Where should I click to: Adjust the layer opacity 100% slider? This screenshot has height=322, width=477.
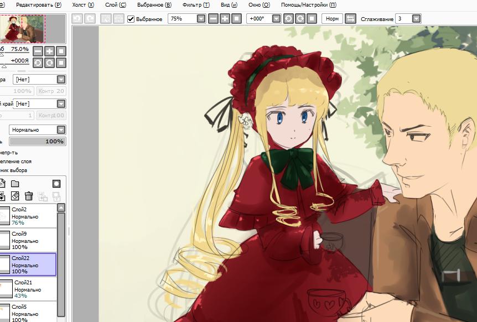38,142
